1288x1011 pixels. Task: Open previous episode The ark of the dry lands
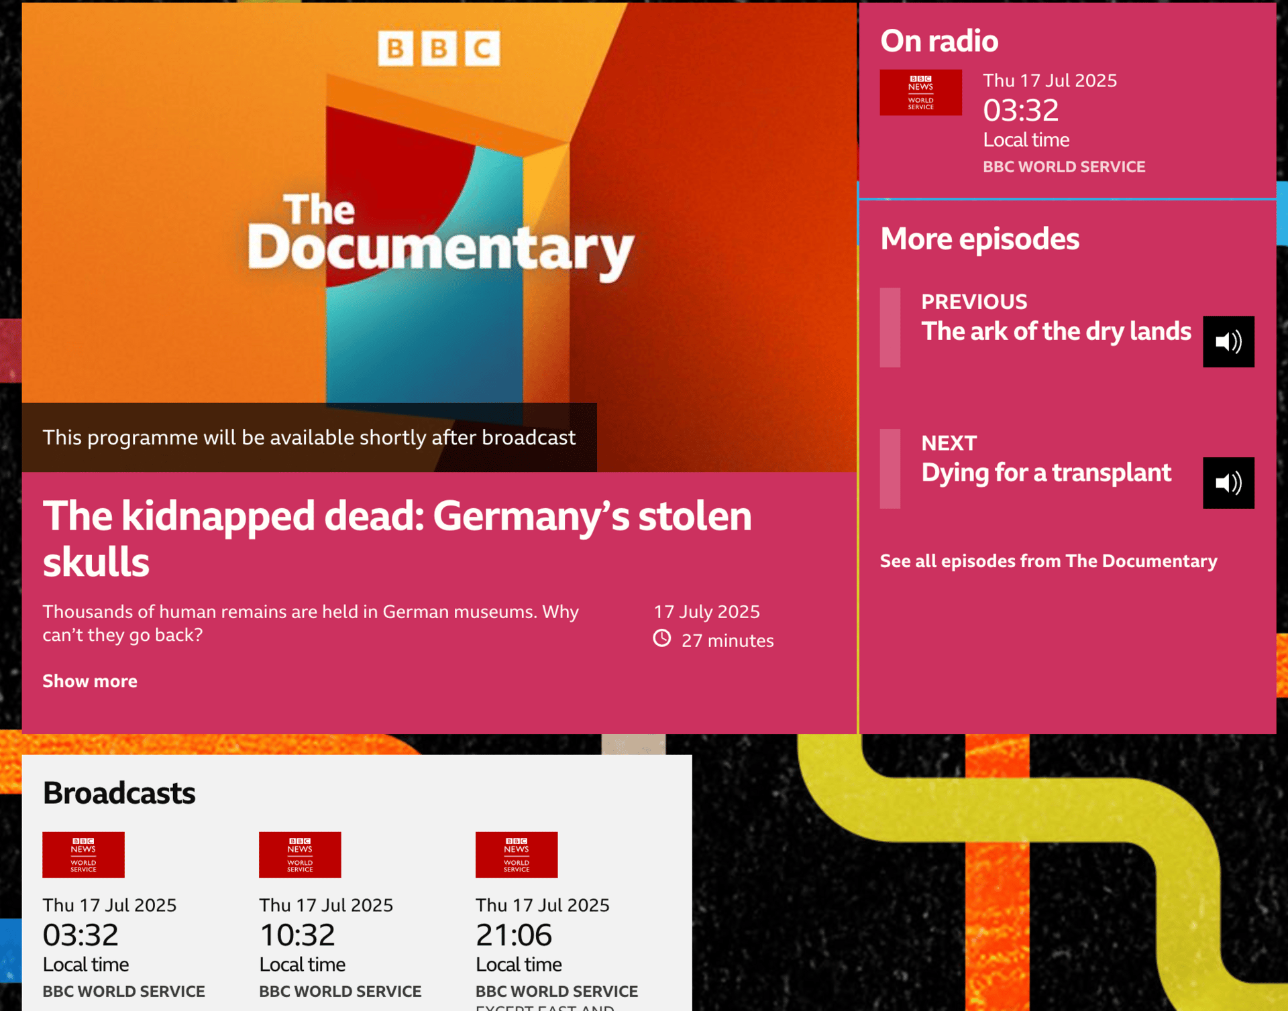(1056, 331)
